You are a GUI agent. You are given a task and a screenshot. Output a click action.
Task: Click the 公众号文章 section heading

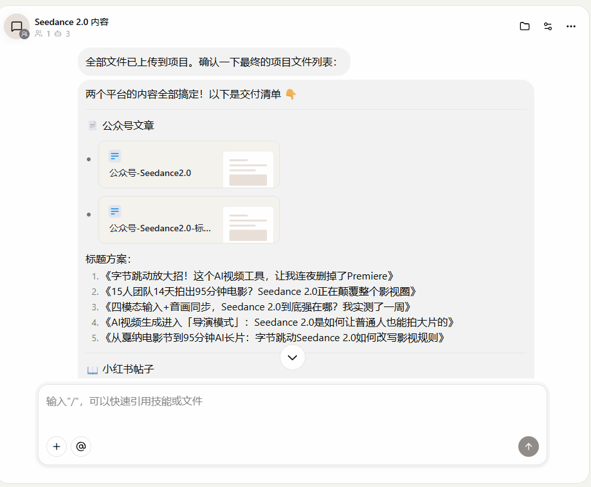click(x=128, y=125)
